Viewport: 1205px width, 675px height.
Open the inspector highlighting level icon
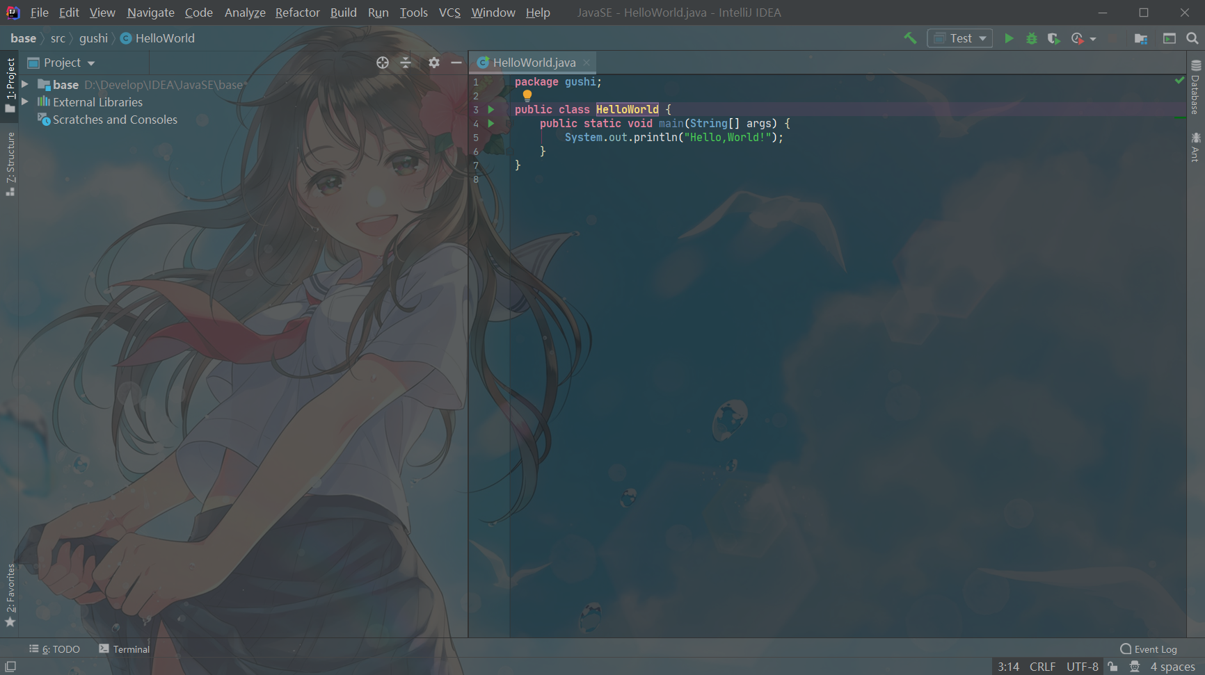tap(1135, 667)
